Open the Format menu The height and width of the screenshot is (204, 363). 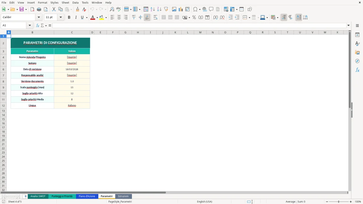click(43, 2)
